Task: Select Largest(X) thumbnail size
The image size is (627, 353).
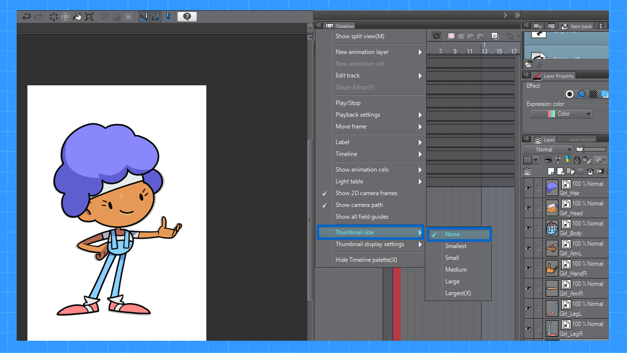Action: 458,293
